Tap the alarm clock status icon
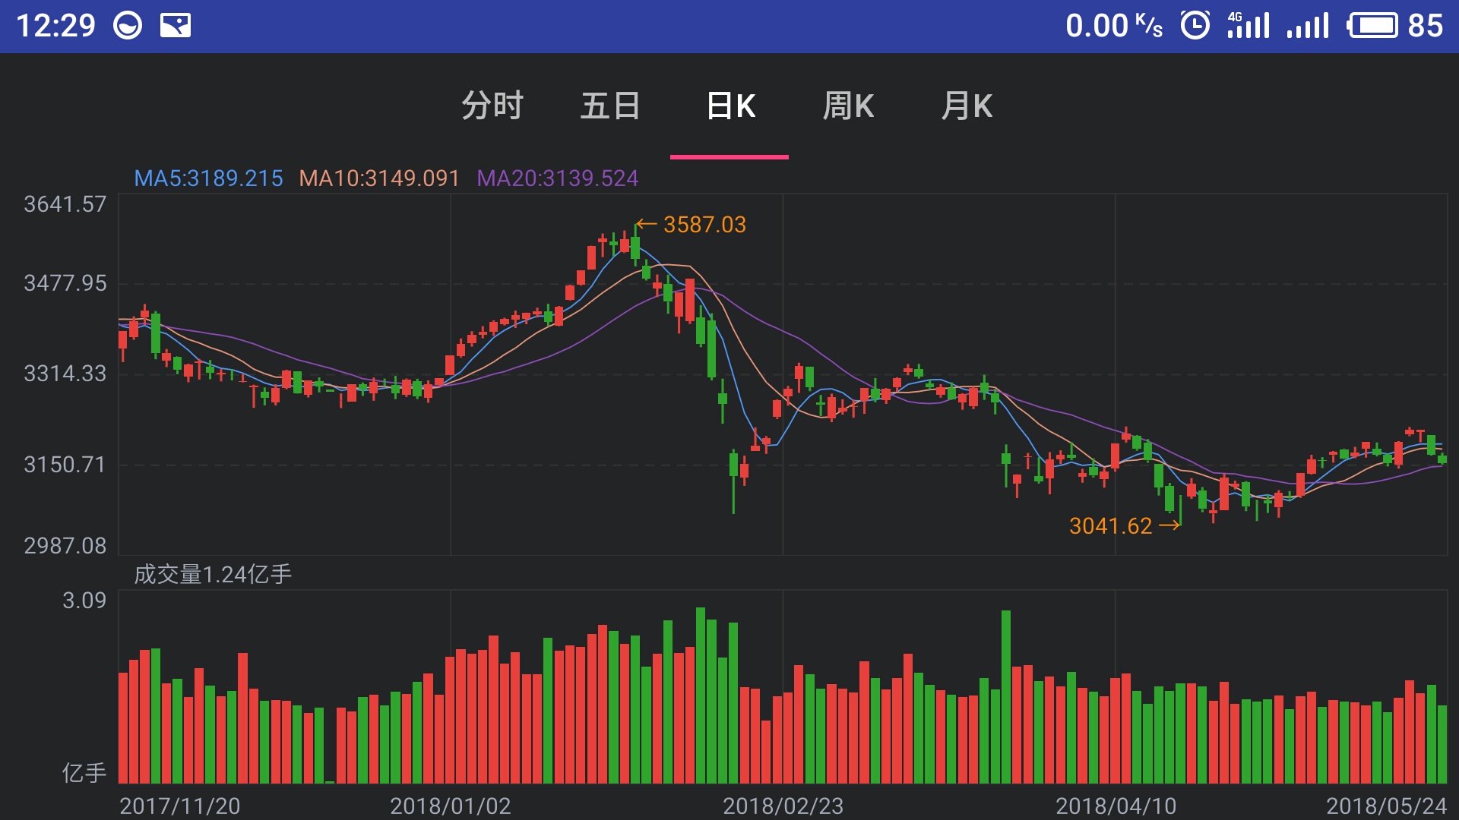The height and width of the screenshot is (820, 1459). [1195, 26]
